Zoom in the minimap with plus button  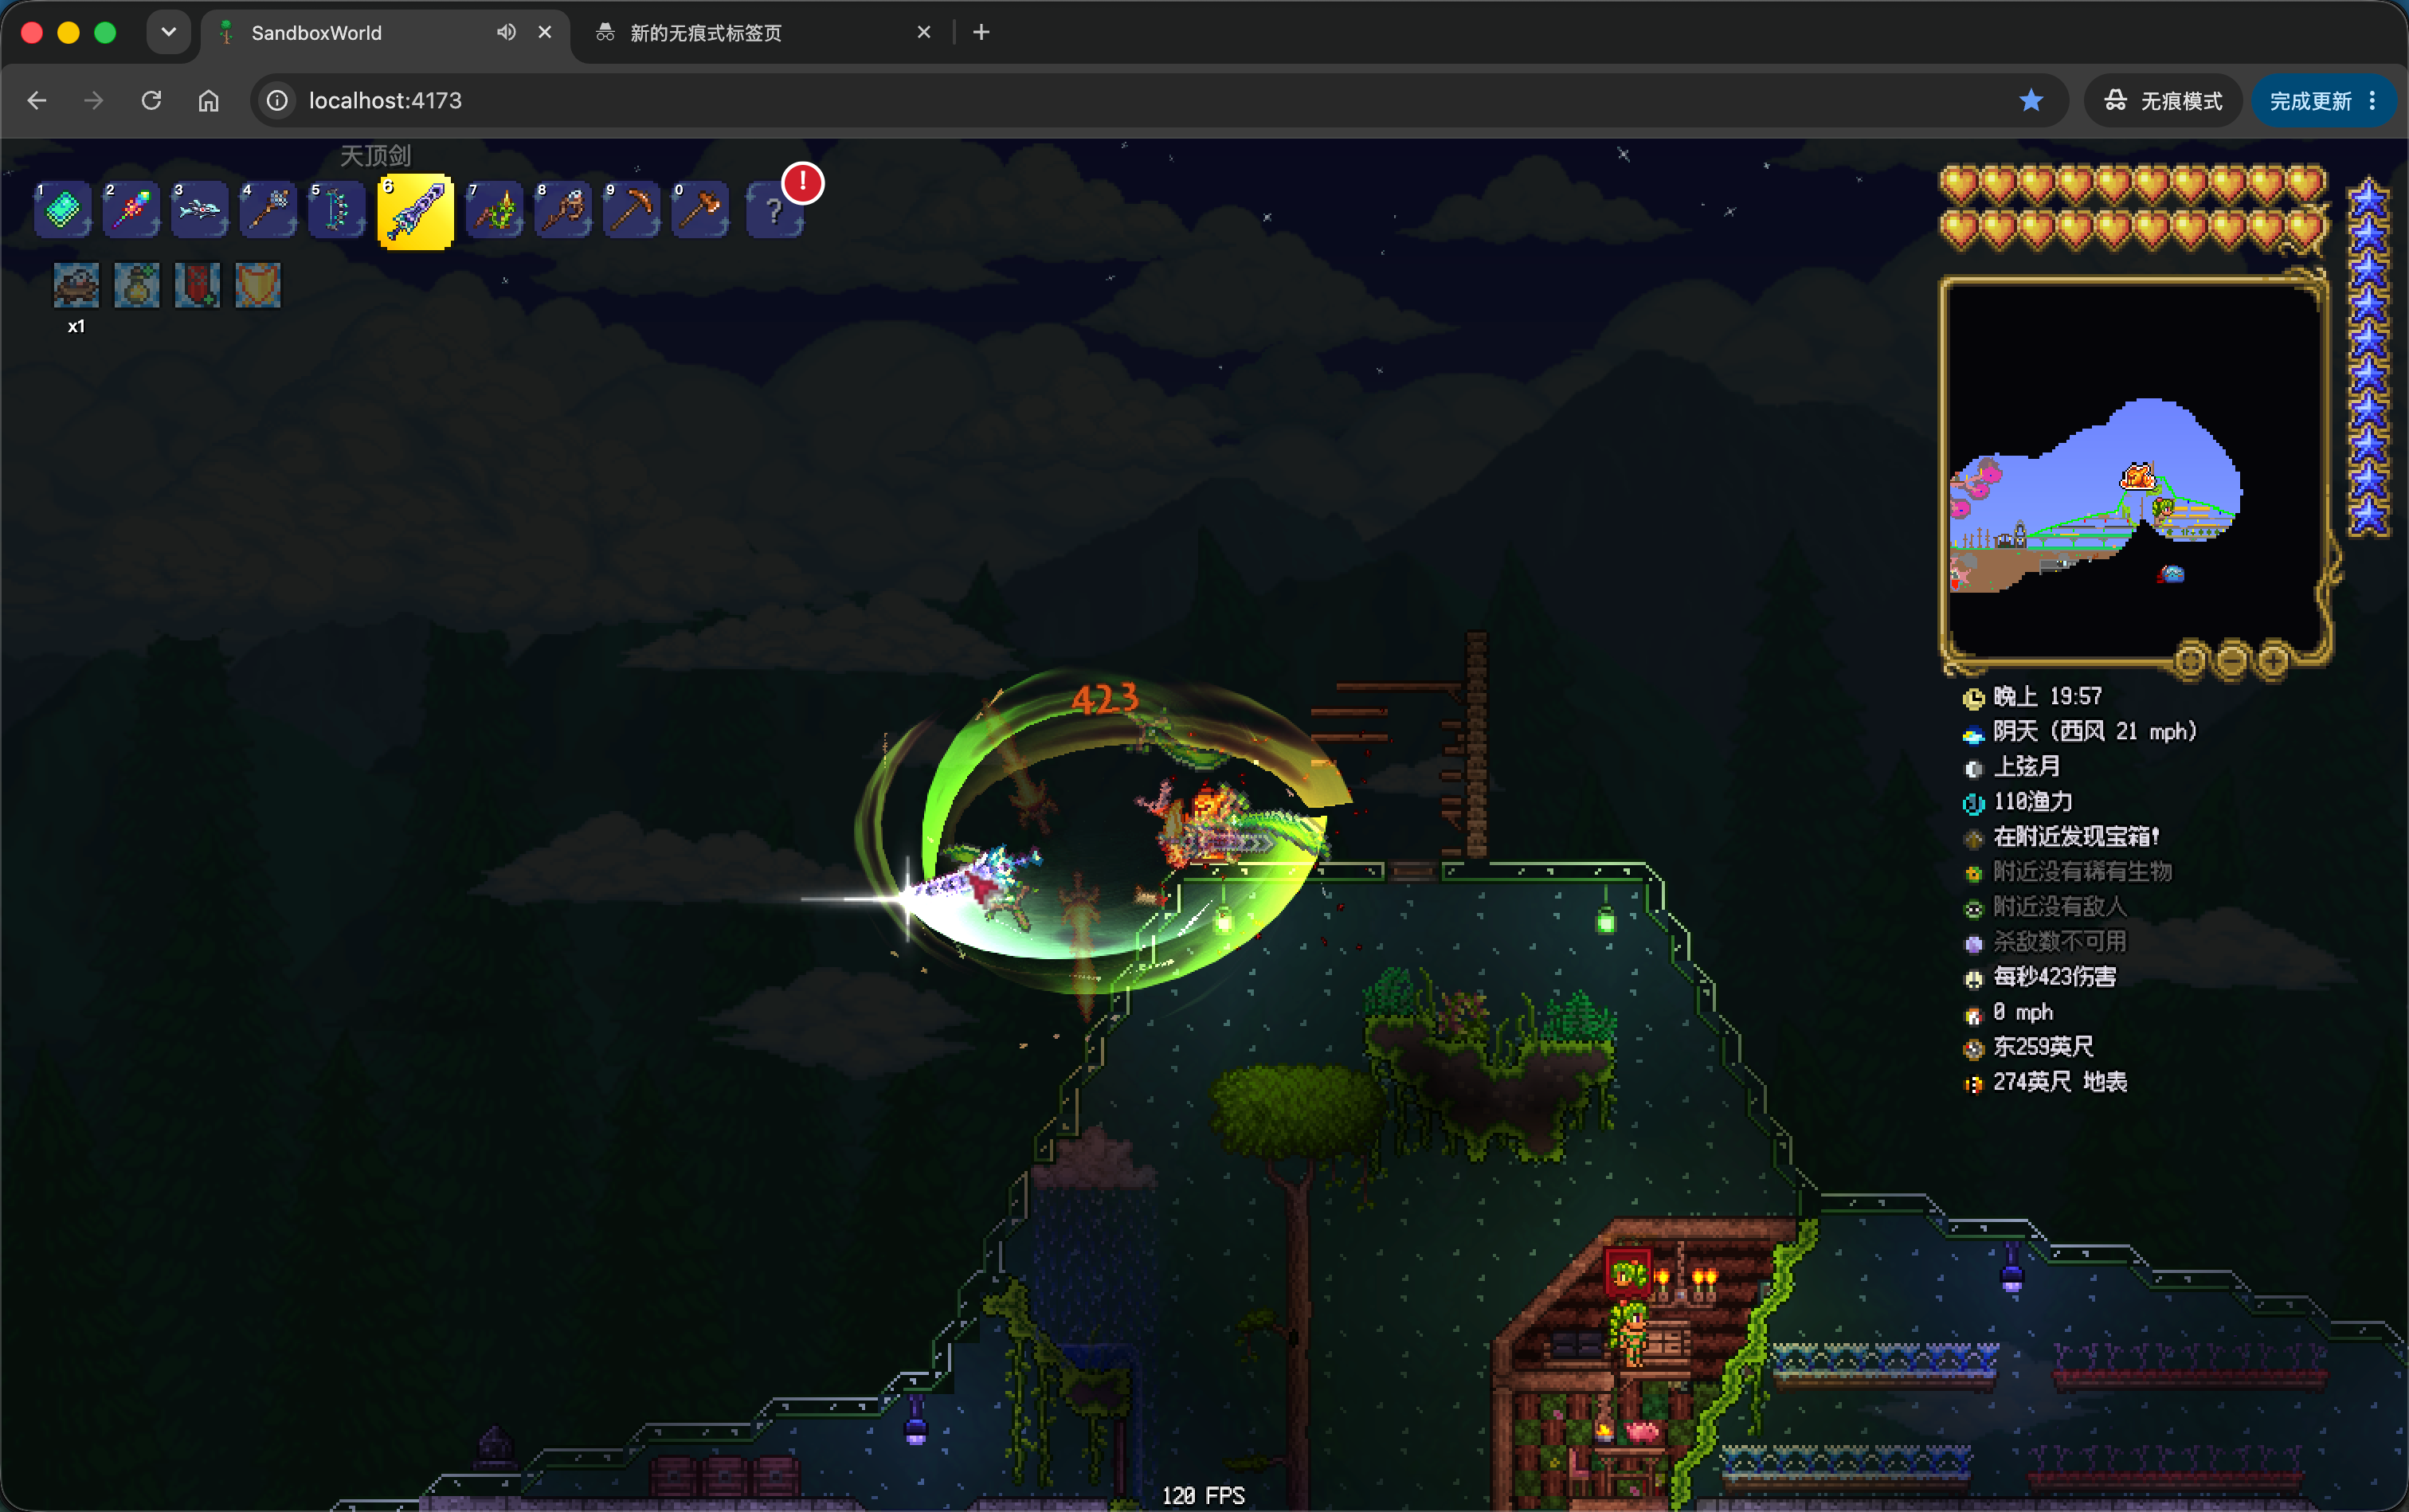[2273, 661]
